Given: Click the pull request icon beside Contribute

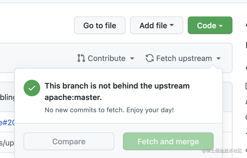Looking at the screenshot, I should click(81, 58).
